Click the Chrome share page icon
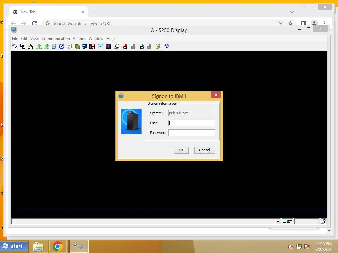The height and width of the screenshot is (253, 338). [x=280, y=23]
